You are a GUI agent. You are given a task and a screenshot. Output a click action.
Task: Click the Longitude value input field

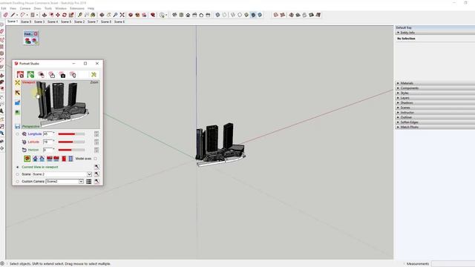(48, 133)
